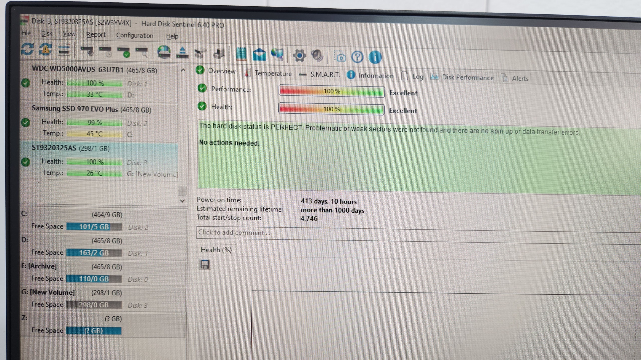
Task: Click the disk icon with clock
Action: coord(106,51)
